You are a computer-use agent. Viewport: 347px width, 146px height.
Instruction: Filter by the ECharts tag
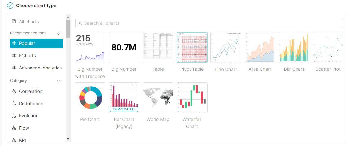pos(27,56)
